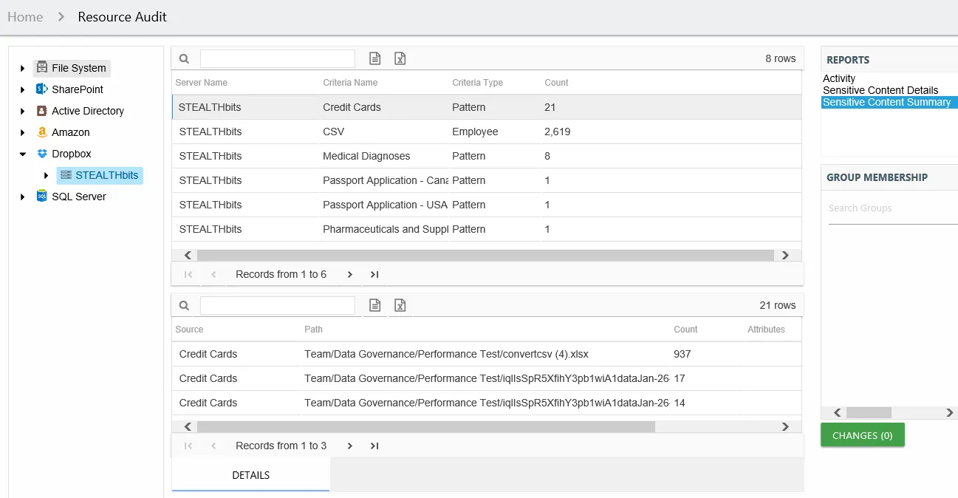958x498 pixels.
Task: Collapse the Dropbox tree node
Action: tap(23, 154)
